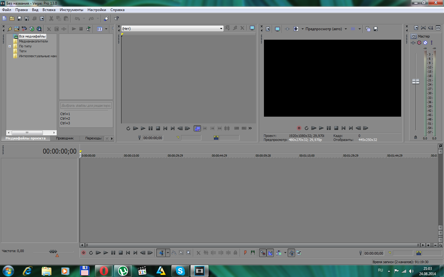Open mixing console icon in Master panel

[438, 28]
